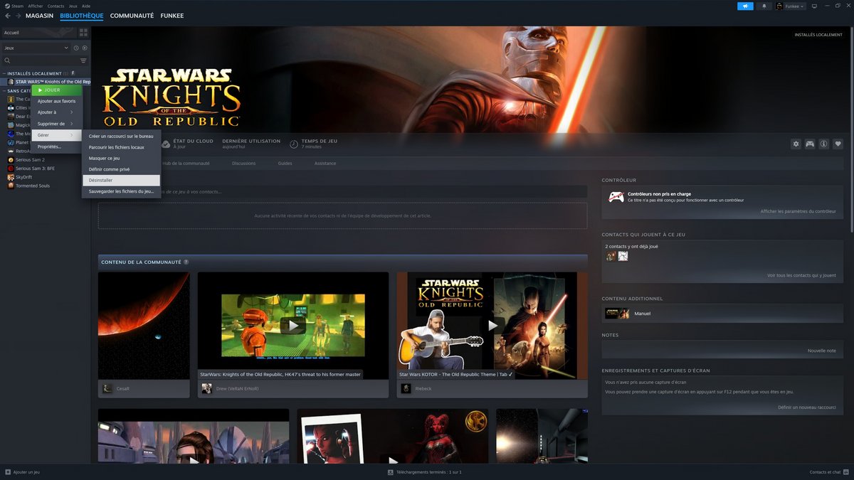
Task: Open the Funkee account dropdown
Action: (x=790, y=6)
